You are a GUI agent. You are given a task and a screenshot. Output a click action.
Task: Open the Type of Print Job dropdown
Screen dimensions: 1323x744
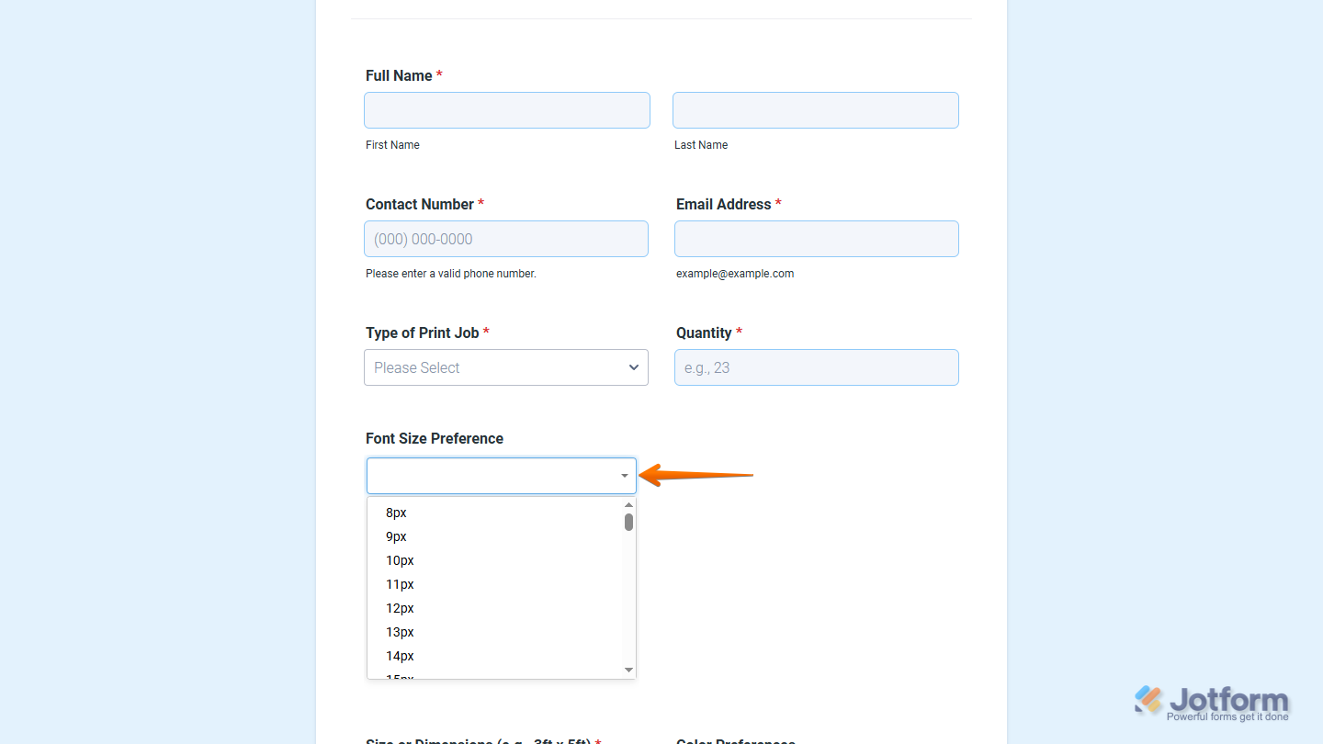(505, 367)
